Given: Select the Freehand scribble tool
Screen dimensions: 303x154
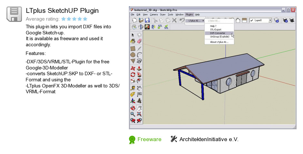Looking at the screenshot, I should point(139,61).
